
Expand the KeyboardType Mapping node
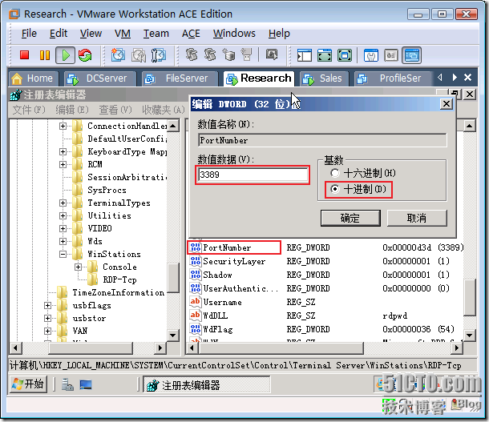[63, 151]
